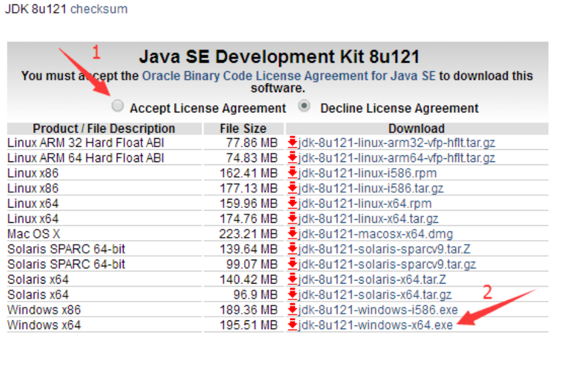Download jdk-8u121-linux-i586.tar.gz file link
The image size is (574, 372).
tap(371, 188)
